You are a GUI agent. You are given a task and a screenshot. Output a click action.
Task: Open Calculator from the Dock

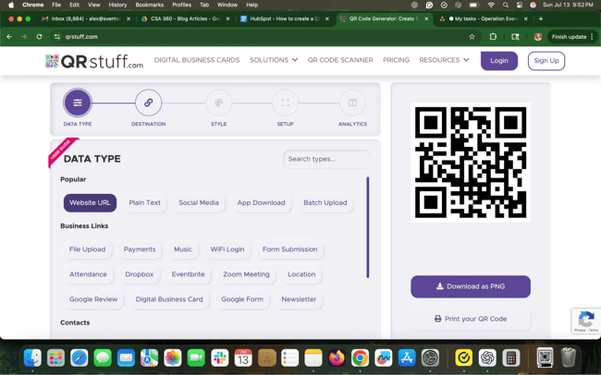pos(510,358)
